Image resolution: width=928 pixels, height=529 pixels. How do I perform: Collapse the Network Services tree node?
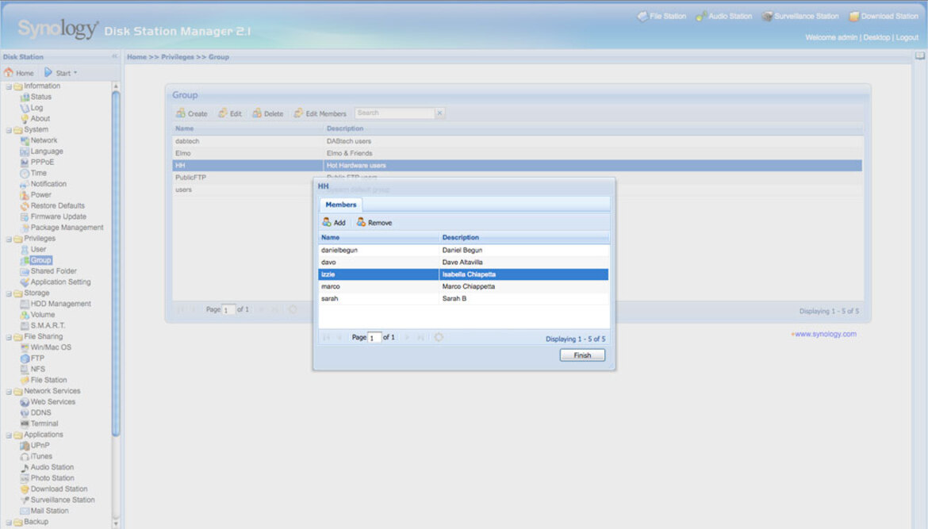(x=9, y=391)
